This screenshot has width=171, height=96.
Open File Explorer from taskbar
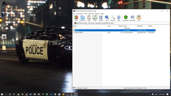pos(18,94)
